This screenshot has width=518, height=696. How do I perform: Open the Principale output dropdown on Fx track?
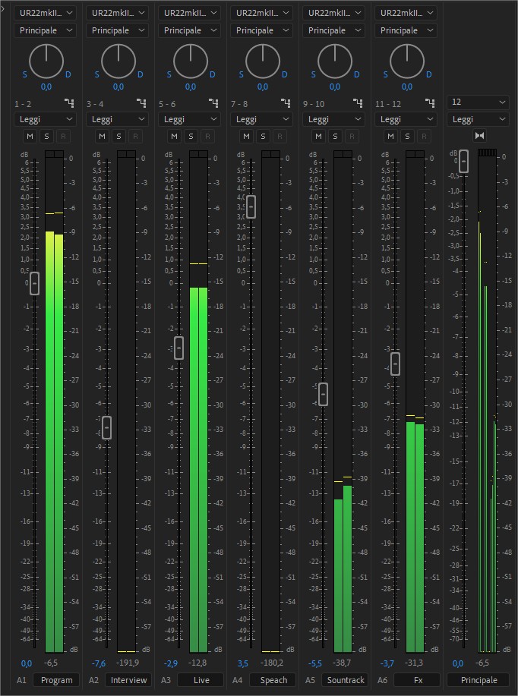(x=406, y=30)
